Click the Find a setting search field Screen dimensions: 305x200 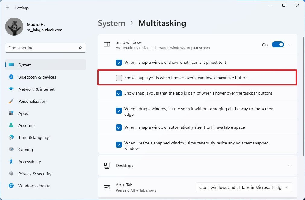tap(45, 48)
